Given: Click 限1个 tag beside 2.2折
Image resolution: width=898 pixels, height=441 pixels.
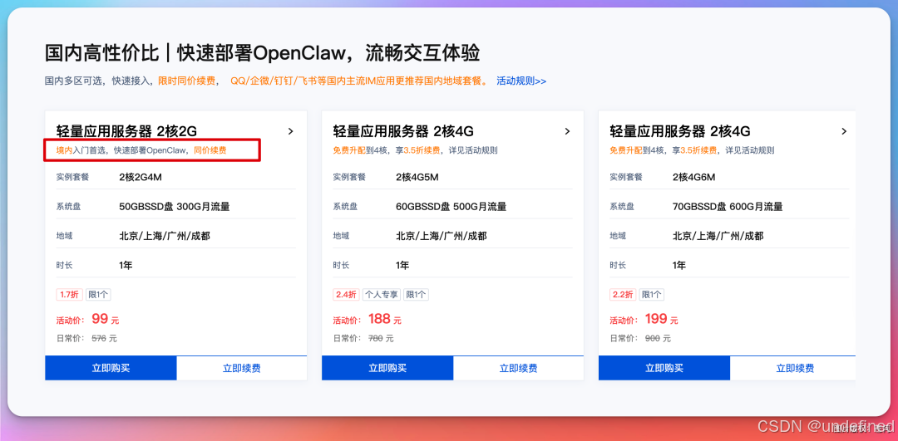Looking at the screenshot, I should [651, 295].
